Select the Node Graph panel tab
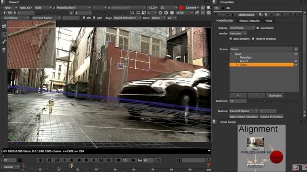Image resolution: width=307 pixels, height=172 pixels. coord(228,122)
